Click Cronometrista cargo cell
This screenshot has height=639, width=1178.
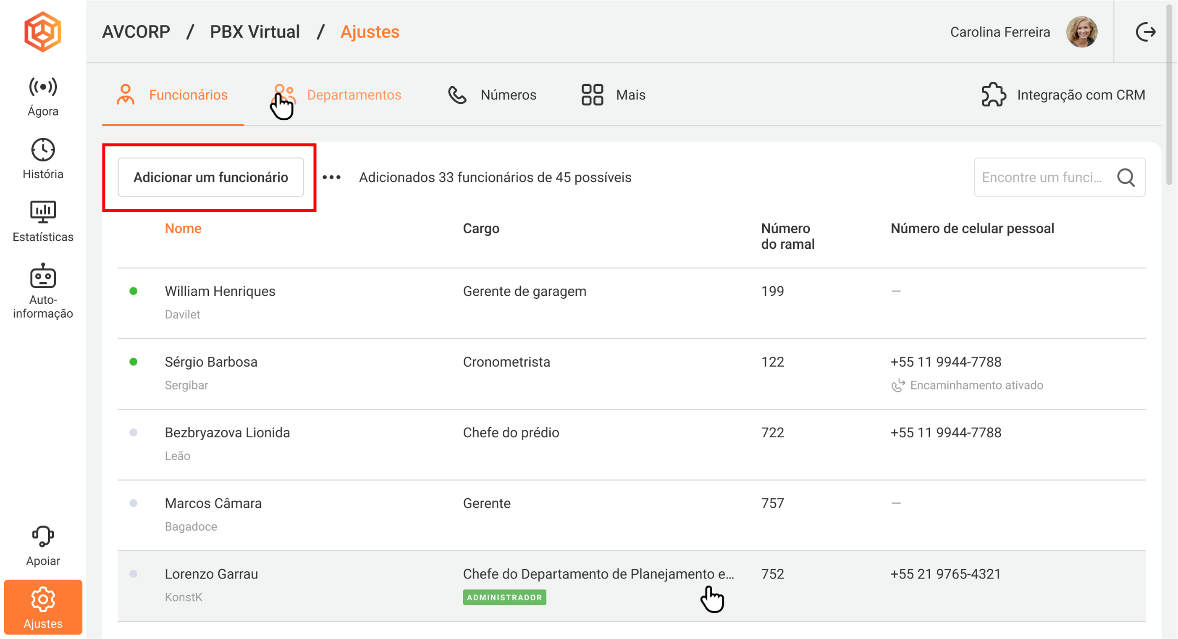click(x=506, y=362)
